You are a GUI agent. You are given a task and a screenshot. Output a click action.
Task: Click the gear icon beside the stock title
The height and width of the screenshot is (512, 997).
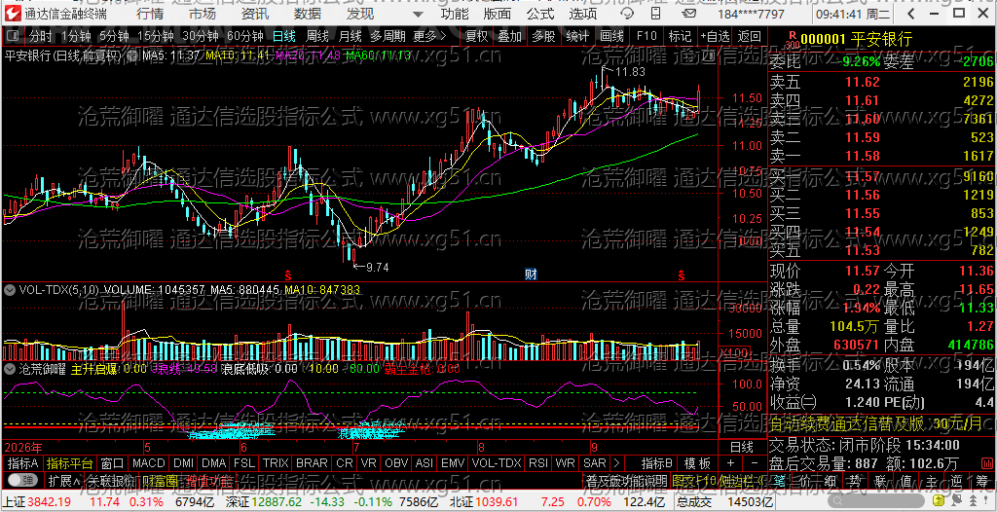tap(131, 55)
